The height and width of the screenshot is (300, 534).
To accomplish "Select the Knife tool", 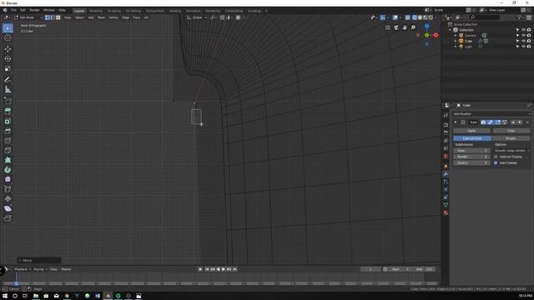I will coord(8,150).
